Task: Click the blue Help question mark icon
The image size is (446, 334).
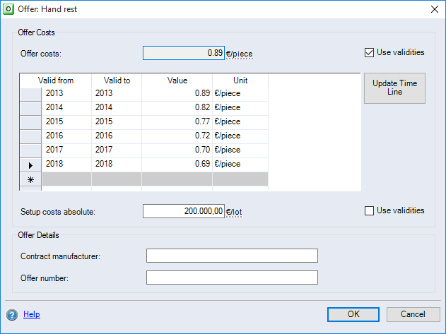Action: [x=12, y=315]
